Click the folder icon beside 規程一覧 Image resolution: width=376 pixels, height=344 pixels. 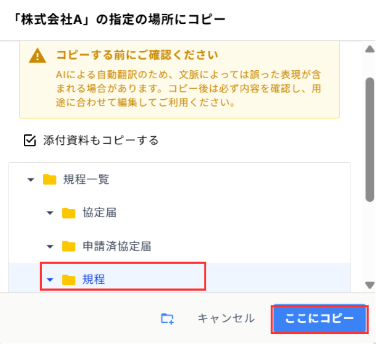coord(50,180)
